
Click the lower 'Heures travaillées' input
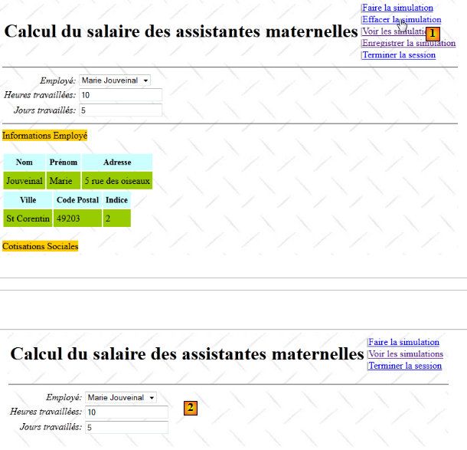126,412
